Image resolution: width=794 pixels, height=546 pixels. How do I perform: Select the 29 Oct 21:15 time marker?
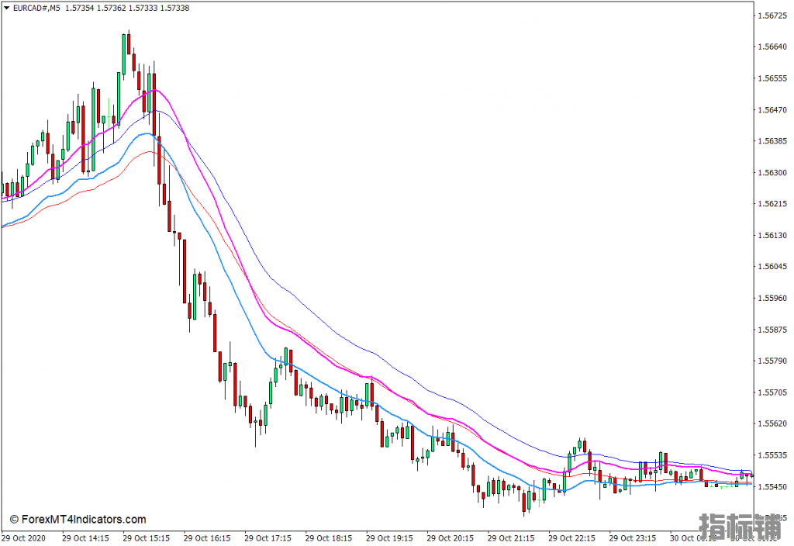tap(511, 537)
